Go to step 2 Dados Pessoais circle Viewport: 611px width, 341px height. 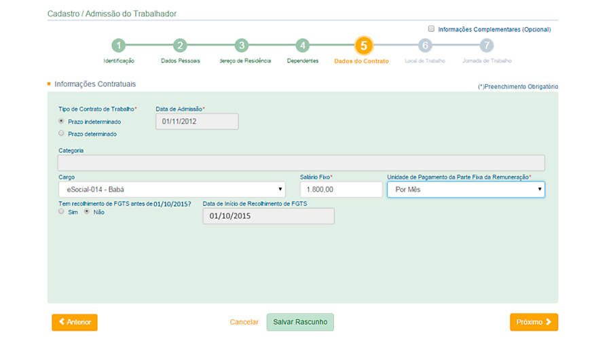[180, 46]
